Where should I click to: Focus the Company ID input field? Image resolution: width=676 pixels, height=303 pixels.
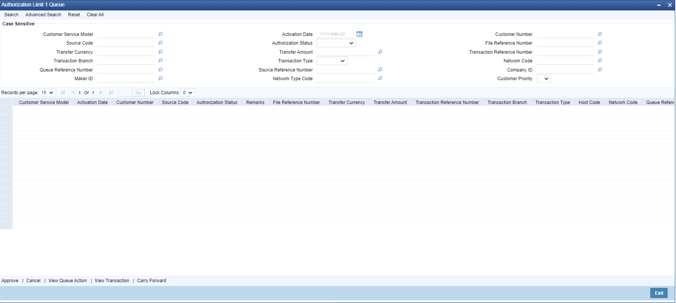pyautogui.click(x=565, y=70)
